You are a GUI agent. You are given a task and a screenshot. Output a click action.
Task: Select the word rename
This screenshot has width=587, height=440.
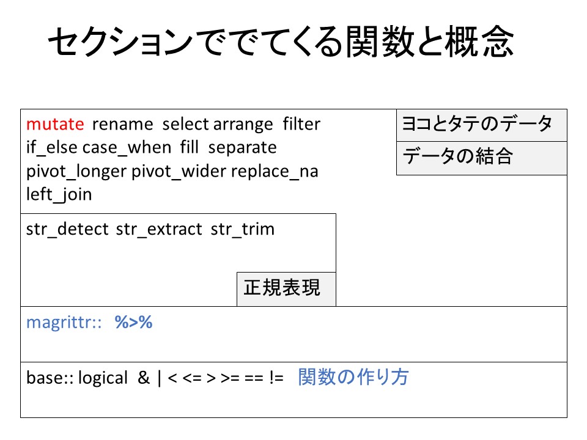[122, 125]
